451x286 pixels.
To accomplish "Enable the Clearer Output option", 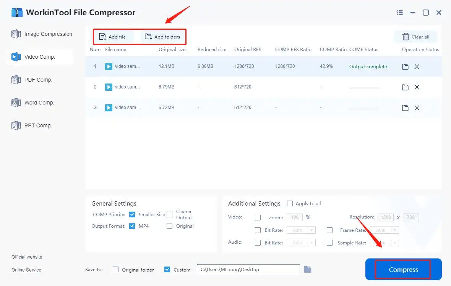I will click(169, 214).
